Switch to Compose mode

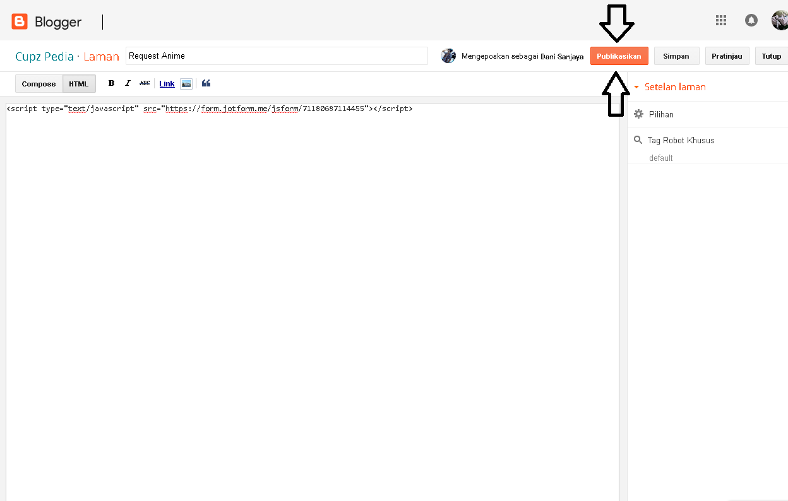point(39,84)
